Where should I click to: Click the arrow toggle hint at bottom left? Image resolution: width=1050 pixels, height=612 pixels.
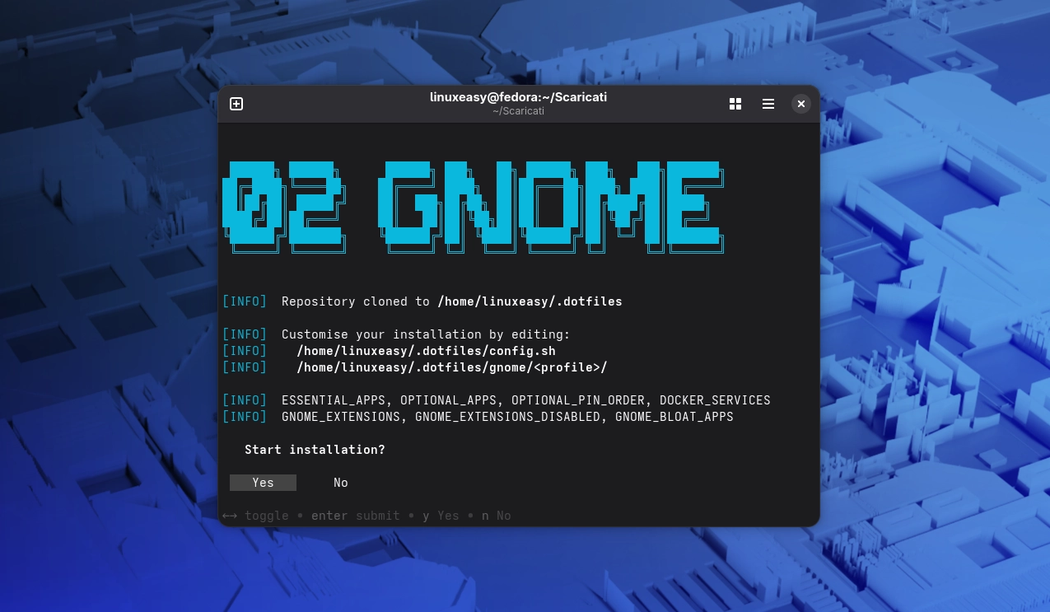point(230,516)
